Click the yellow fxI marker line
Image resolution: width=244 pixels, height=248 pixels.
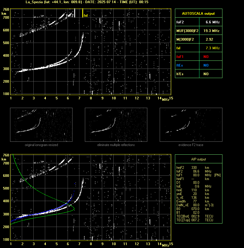click(x=83, y=13)
